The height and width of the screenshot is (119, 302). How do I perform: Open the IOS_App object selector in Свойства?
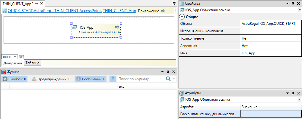click(x=299, y=10)
